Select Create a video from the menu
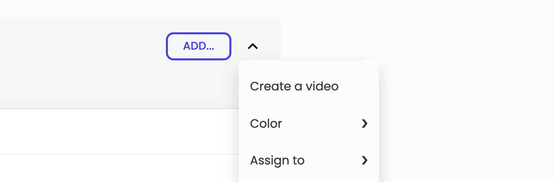 pyautogui.click(x=309, y=86)
